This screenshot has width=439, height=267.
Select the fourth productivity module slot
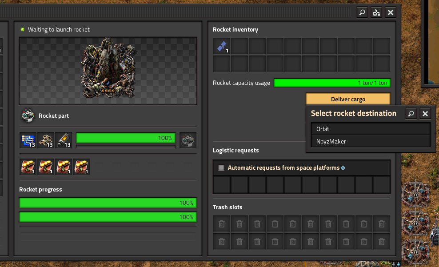coord(81,167)
